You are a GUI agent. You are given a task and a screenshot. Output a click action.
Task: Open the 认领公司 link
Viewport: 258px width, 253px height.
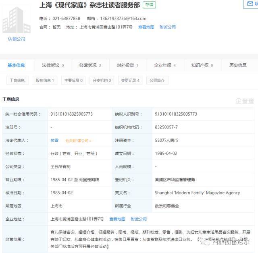coord(17,39)
